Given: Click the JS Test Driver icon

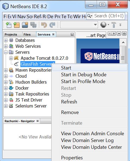Looking at the screenshot, I should [x=11, y=100].
